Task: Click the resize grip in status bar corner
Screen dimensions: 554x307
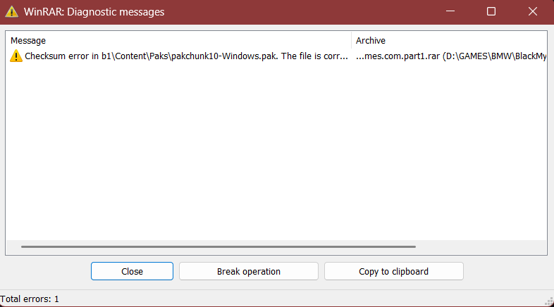Action: pos(549,301)
